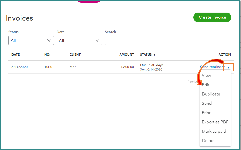Choose Delete from the action menu

(208, 141)
